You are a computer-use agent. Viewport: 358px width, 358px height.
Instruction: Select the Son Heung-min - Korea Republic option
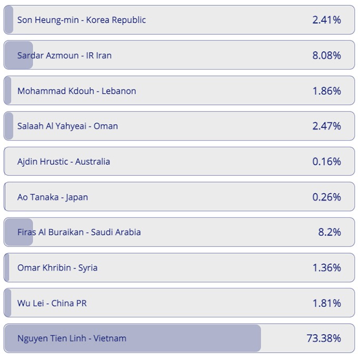[x=82, y=20]
